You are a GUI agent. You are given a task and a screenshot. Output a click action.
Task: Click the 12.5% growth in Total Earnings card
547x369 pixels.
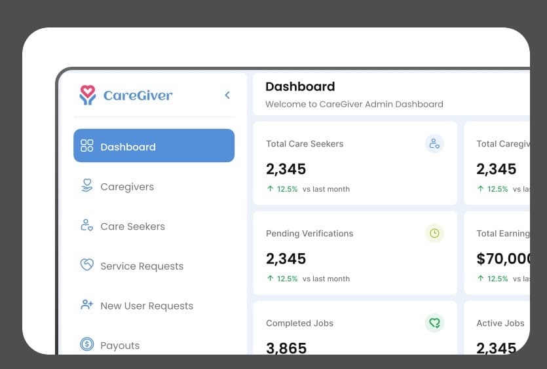(x=497, y=279)
